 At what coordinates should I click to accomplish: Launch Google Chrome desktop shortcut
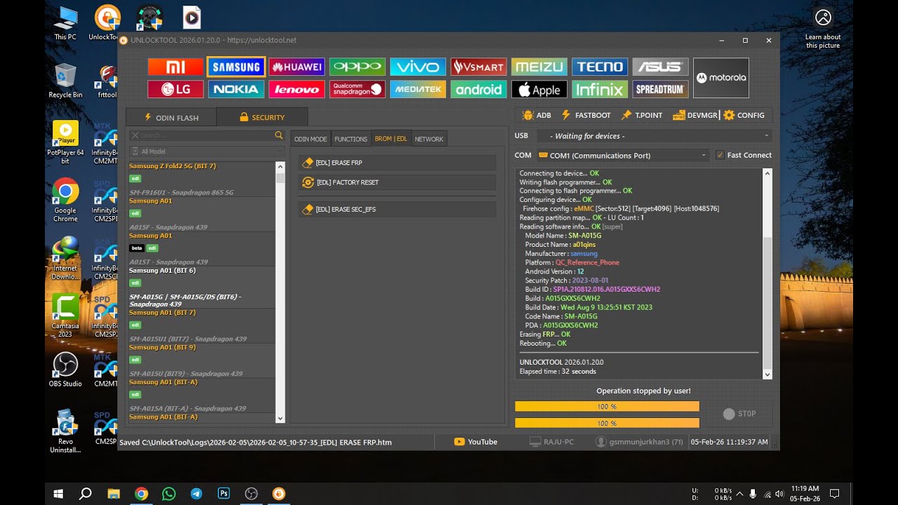(65, 201)
